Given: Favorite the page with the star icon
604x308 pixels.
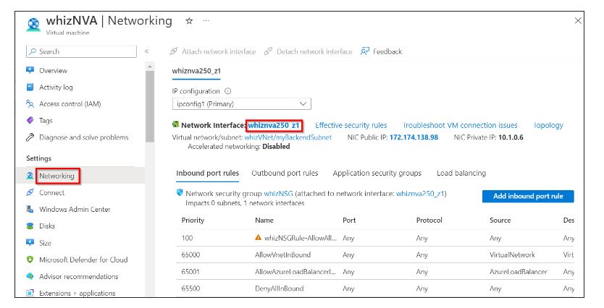Looking at the screenshot, I should coord(189,21).
